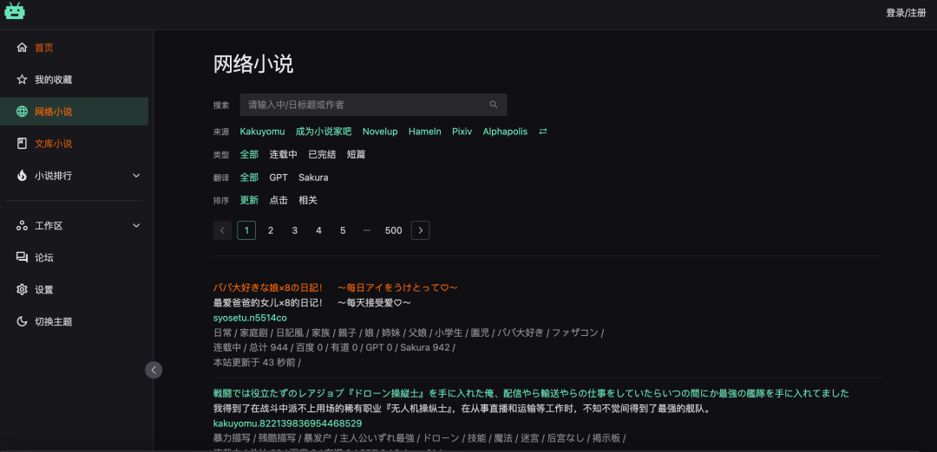Click the robot logo icon
This screenshot has width=937, height=452.
(x=15, y=10)
